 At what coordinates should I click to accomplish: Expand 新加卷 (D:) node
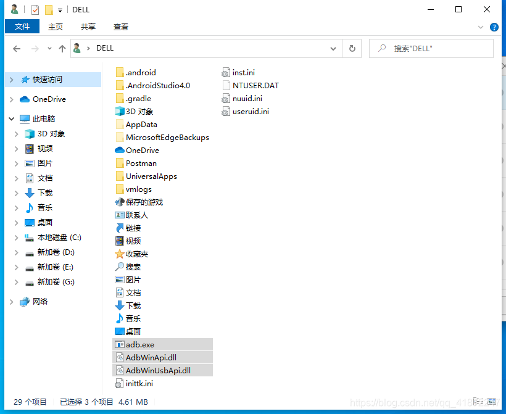point(17,252)
